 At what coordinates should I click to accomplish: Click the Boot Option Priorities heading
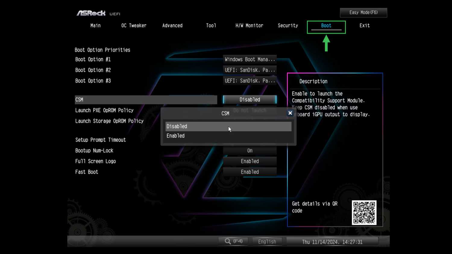[x=102, y=50]
